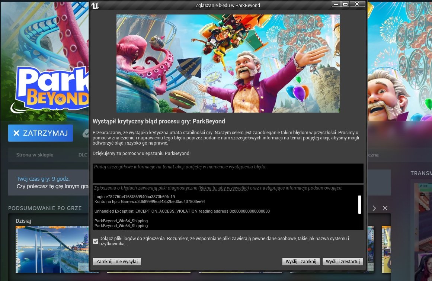Viewport: 432px width, 281px height.
Task: Click 'Zamknij i nie wysyłaj' button
Action: [117, 261]
